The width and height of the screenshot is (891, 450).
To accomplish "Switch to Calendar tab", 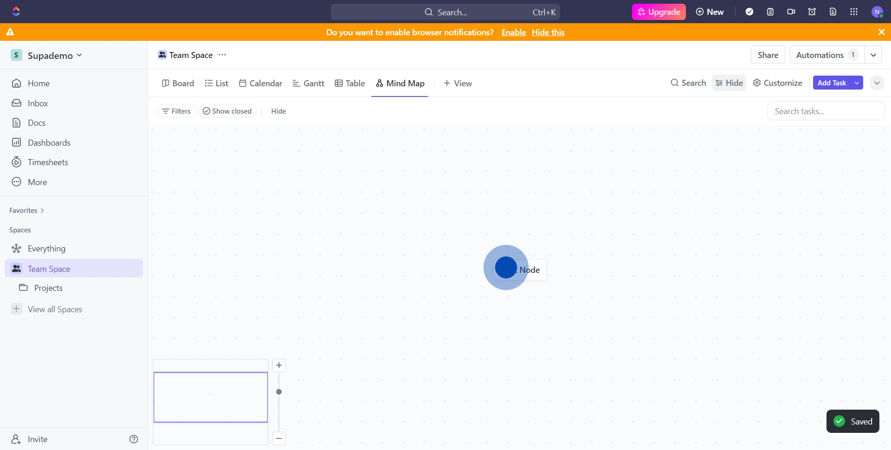I will [260, 84].
